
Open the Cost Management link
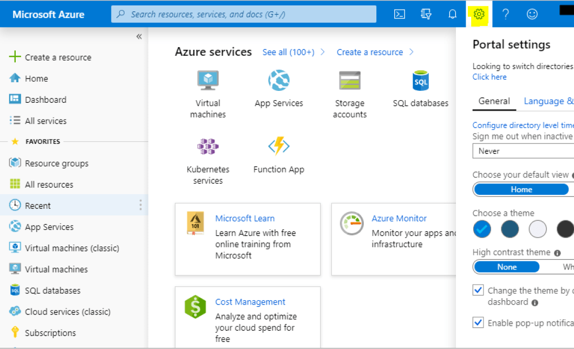pyautogui.click(x=250, y=302)
